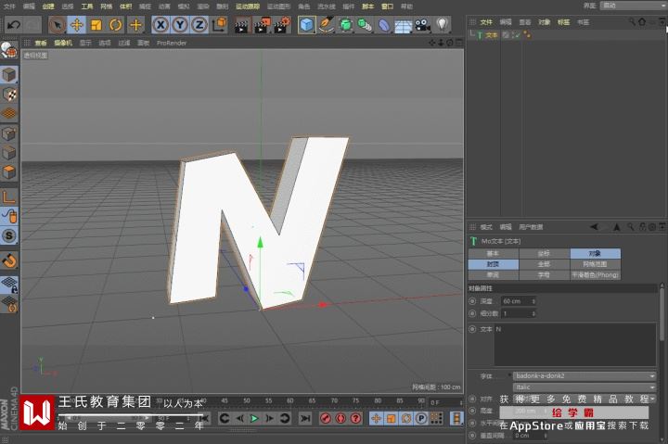Toggle Locked Workplane grid icon
Image resolution: width=668 pixels, height=444 pixels.
9,285
